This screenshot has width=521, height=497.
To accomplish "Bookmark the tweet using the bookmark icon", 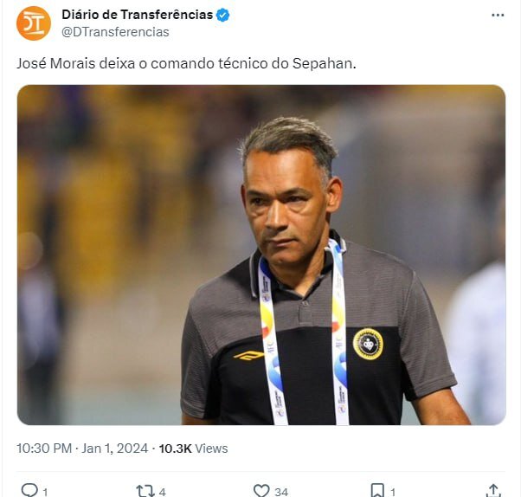I will click(x=377, y=490).
